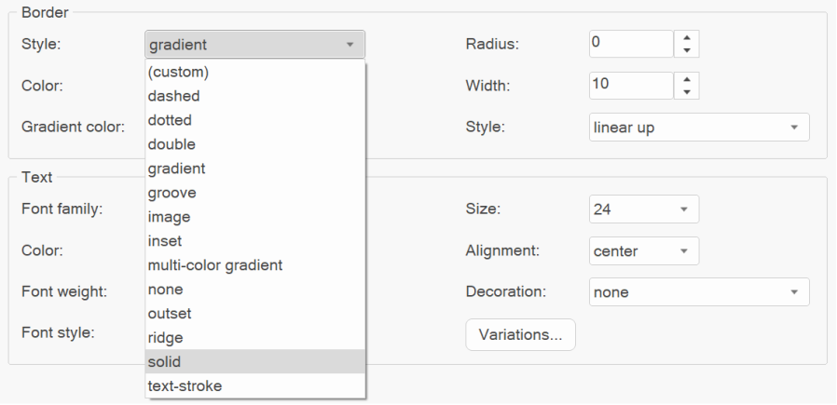
Task: Decrease Width with the down arrow
Action: pos(687,91)
